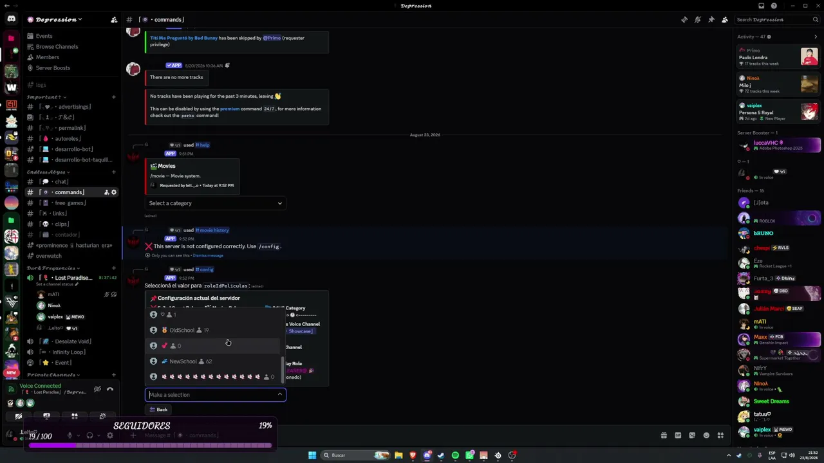The image size is (824, 463).
Task: Open the autoroles channel
Action: tap(72, 138)
